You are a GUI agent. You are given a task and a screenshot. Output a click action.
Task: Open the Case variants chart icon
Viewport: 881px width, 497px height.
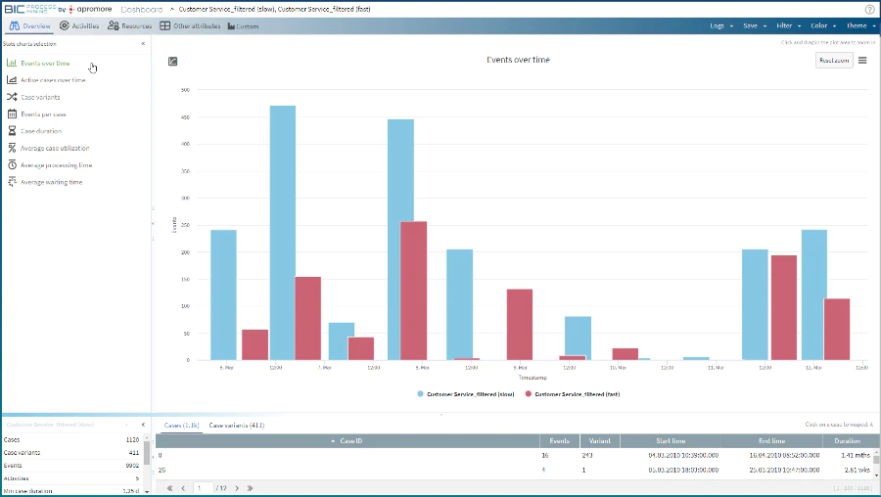point(12,97)
